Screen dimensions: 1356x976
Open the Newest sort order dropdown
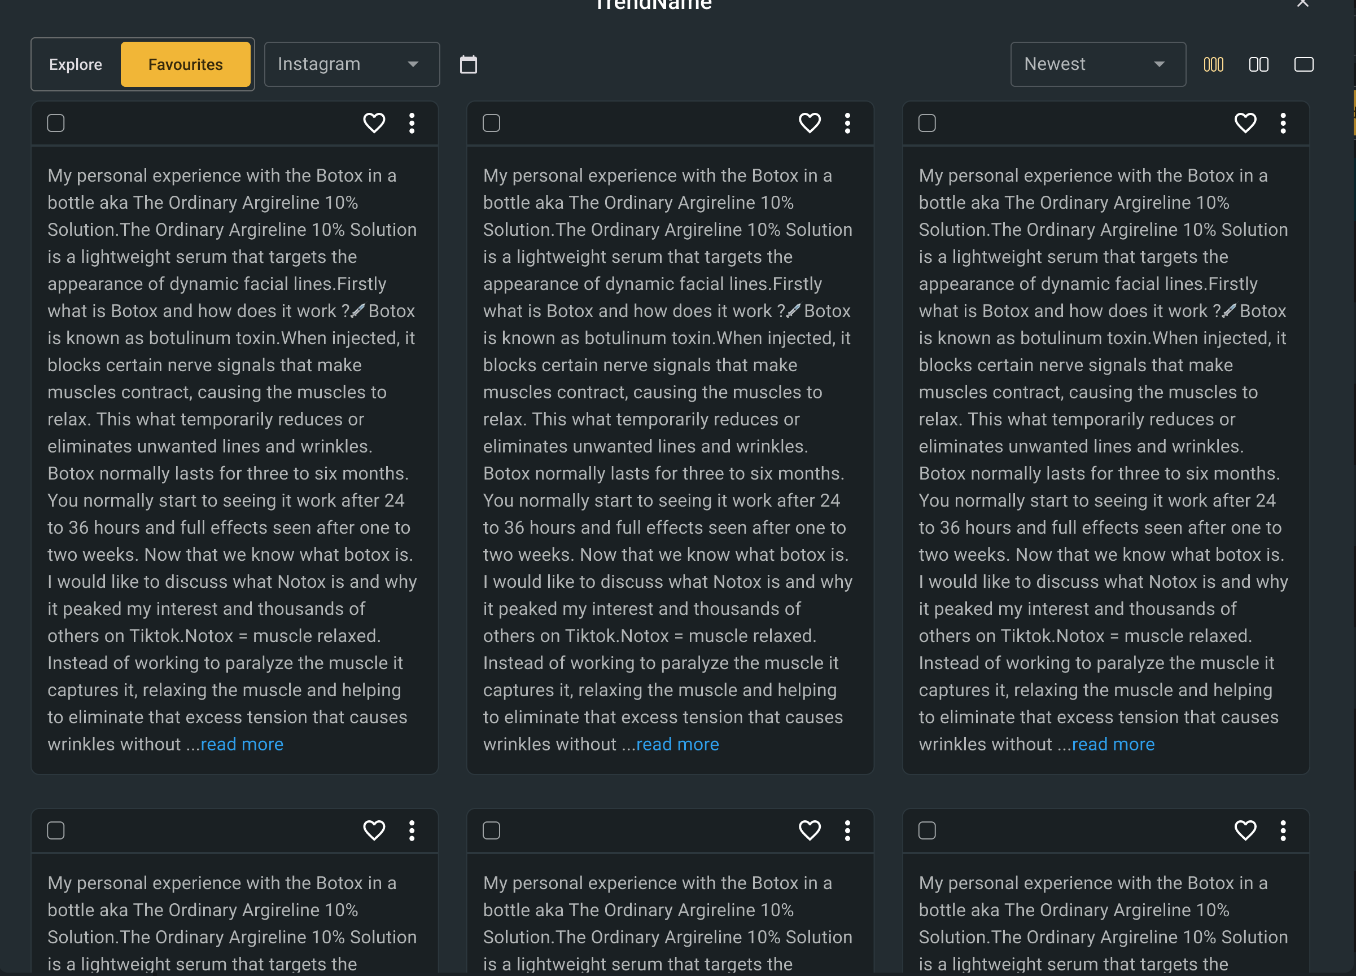coord(1099,64)
